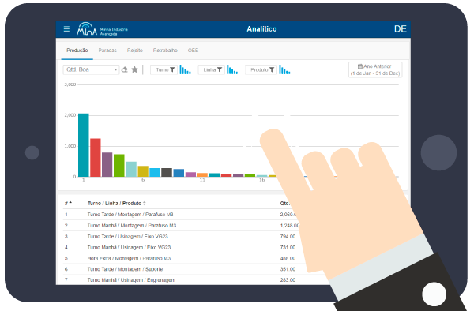Click the DE user badge
Viewport: 474px width, 311px height.
(x=401, y=29)
